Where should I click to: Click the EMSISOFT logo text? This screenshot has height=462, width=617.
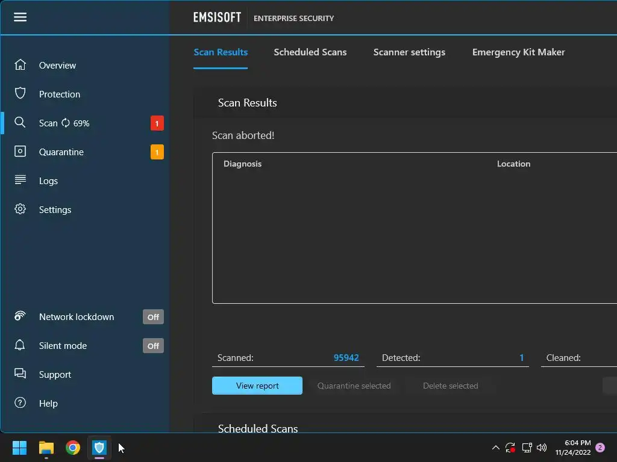click(x=217, y=17)
